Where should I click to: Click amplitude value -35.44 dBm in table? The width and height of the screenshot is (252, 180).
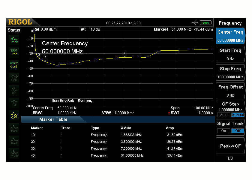coord(174,155)
